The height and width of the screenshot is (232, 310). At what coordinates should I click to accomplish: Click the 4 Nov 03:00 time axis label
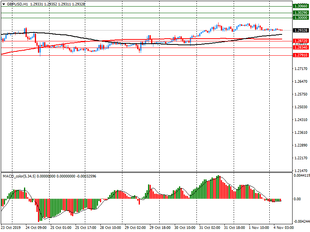tap(284, 228)
